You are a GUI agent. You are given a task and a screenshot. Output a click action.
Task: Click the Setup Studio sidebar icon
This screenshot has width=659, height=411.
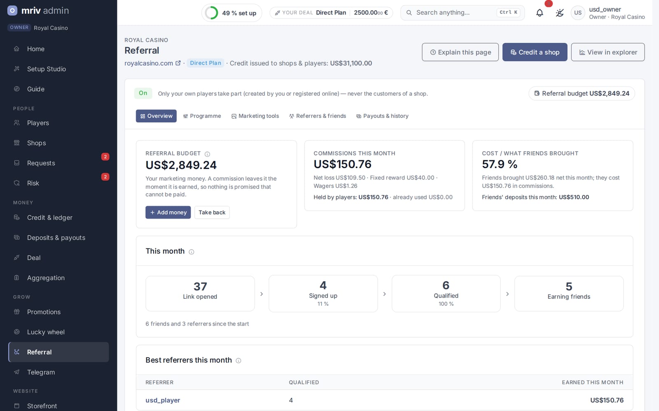coord(17,69)
